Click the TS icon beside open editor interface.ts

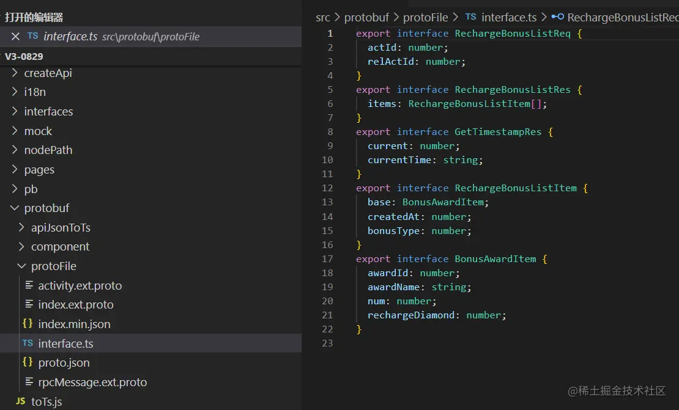tap(32, 36)
